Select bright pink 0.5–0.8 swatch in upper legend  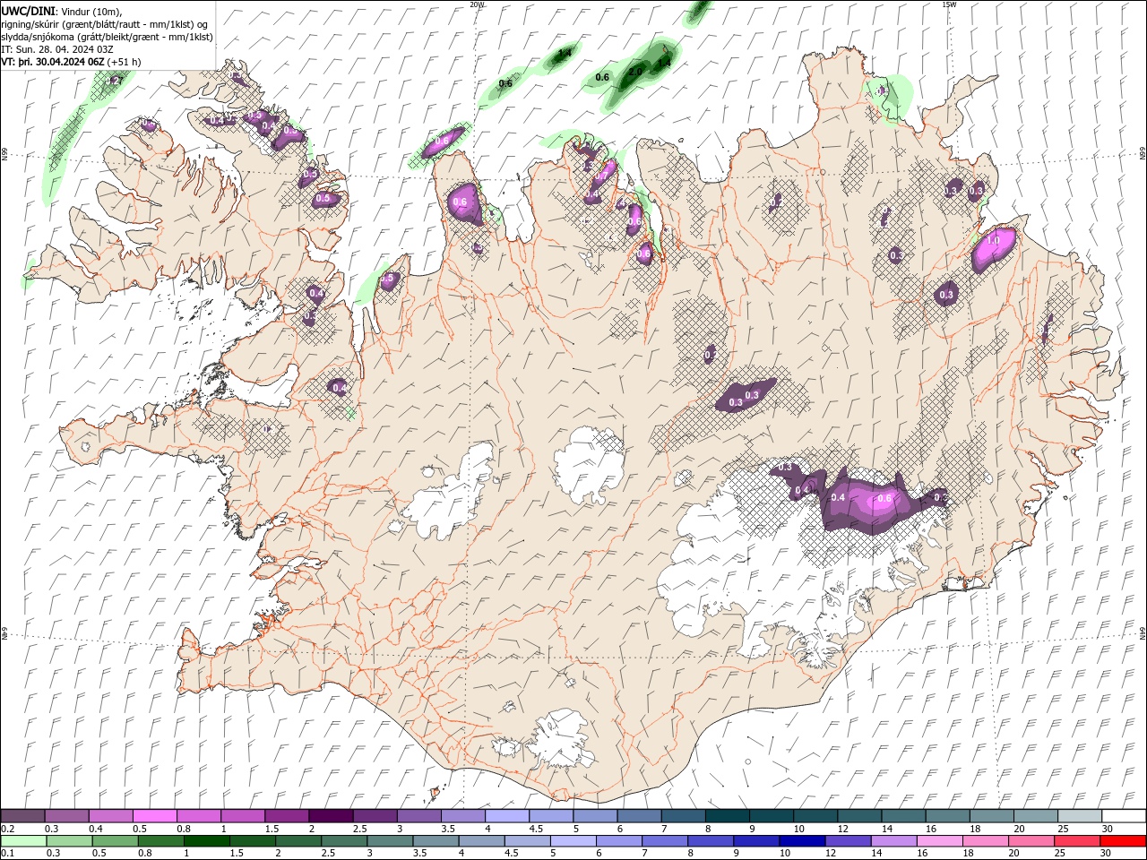(x=154, y=816)
